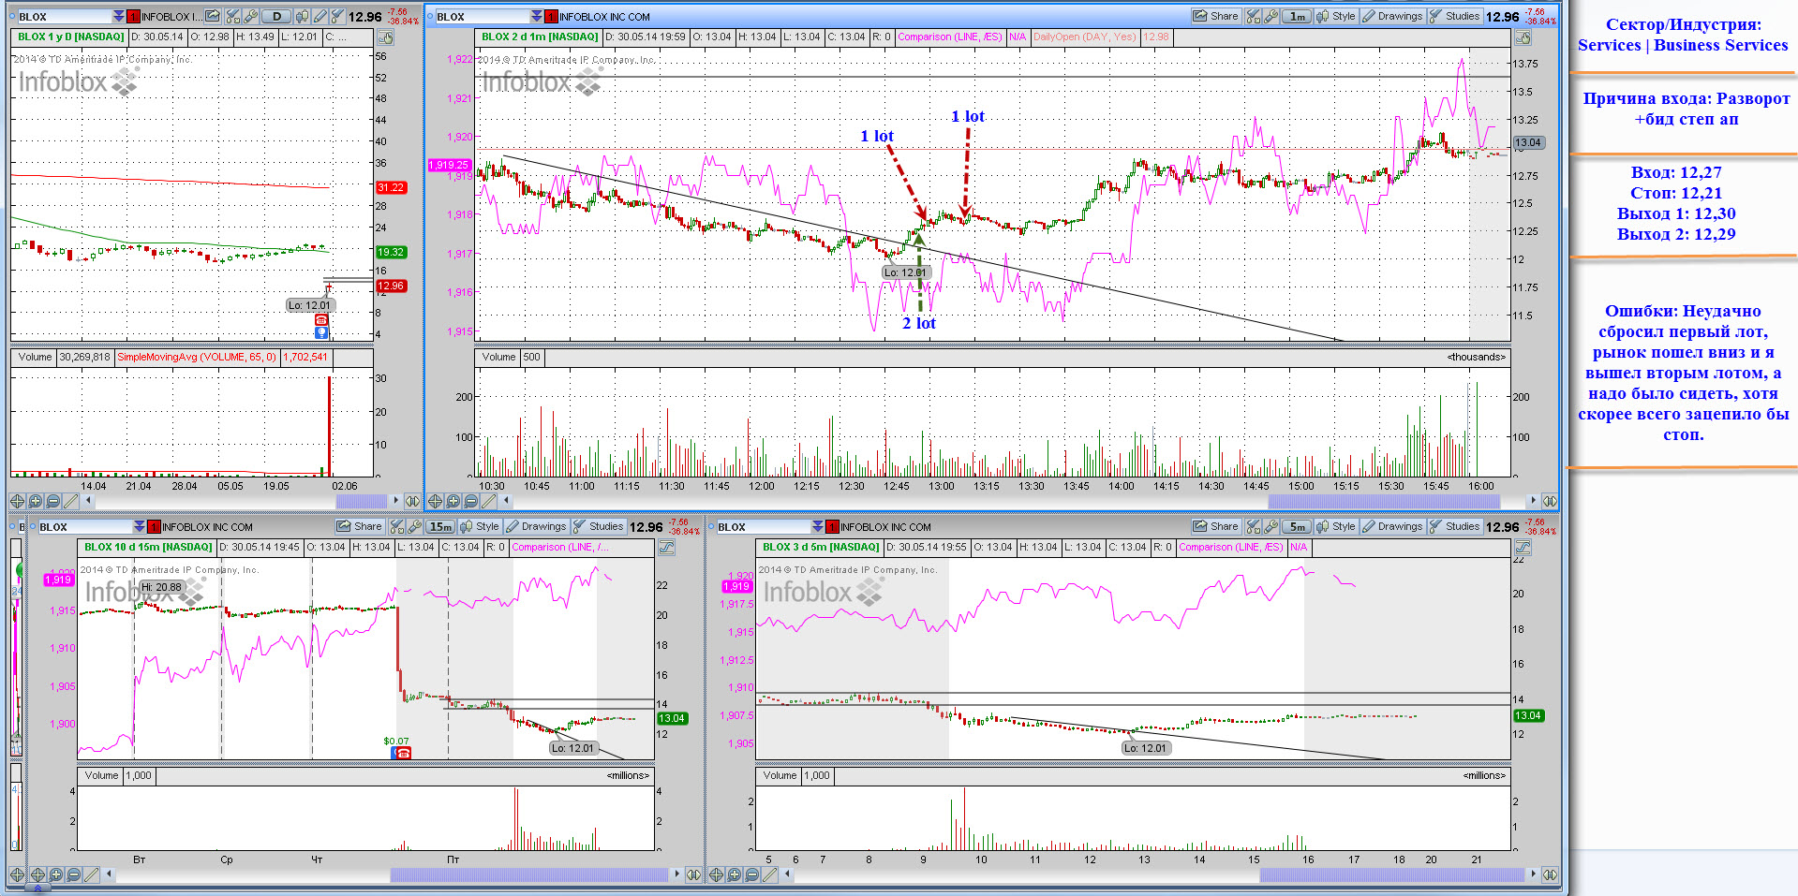Screen dimensions: 1798x896
Task: Click wrench settings icon in 5m chart
Action: tap(1270, 526)
